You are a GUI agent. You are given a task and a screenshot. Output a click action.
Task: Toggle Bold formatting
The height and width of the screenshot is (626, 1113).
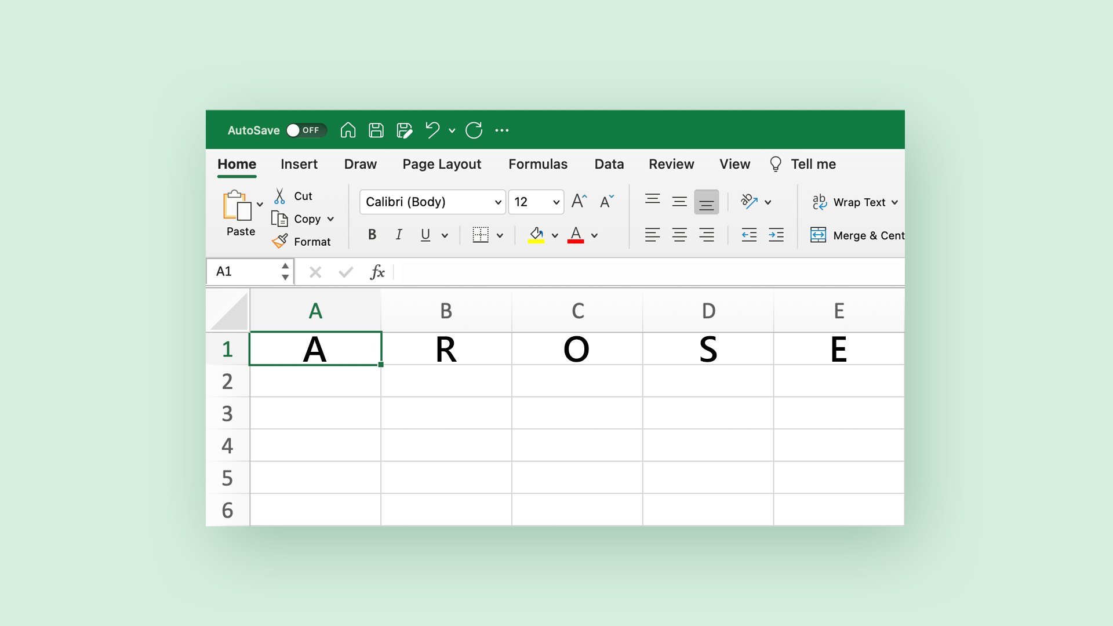(x=372, y=235)
